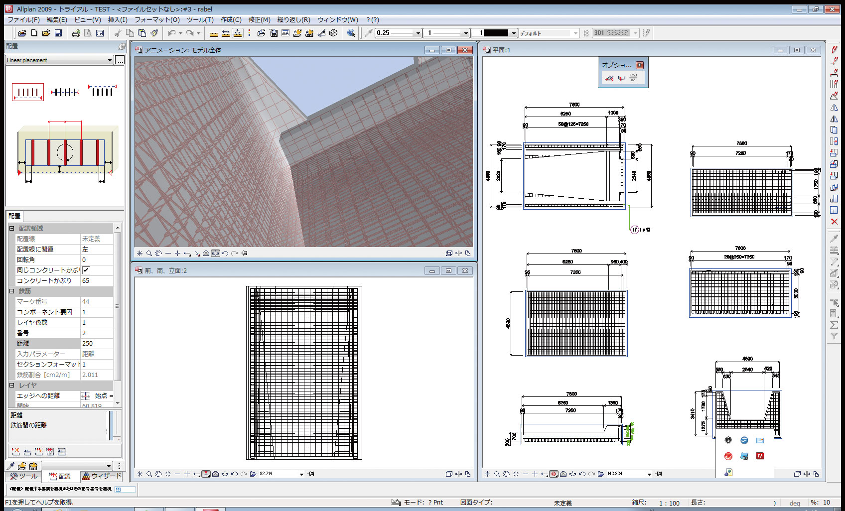Click the black line color swatch
The width and height of the screenshot is (845, 511).
[496, 33]
